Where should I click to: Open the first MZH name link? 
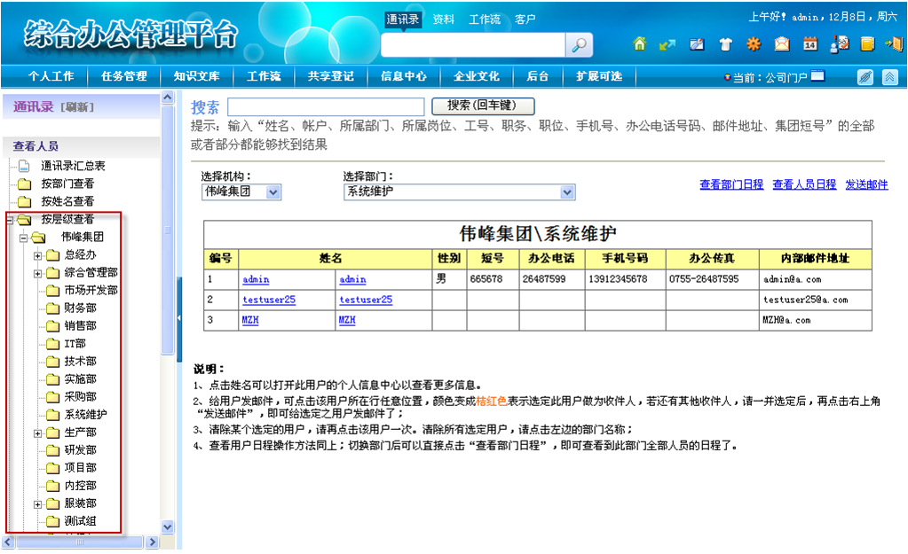tap(250, 320)
